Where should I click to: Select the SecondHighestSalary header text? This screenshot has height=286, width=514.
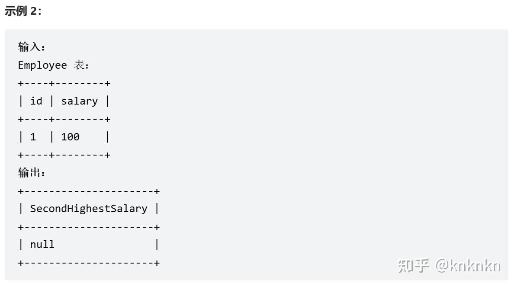click(89, 209)
